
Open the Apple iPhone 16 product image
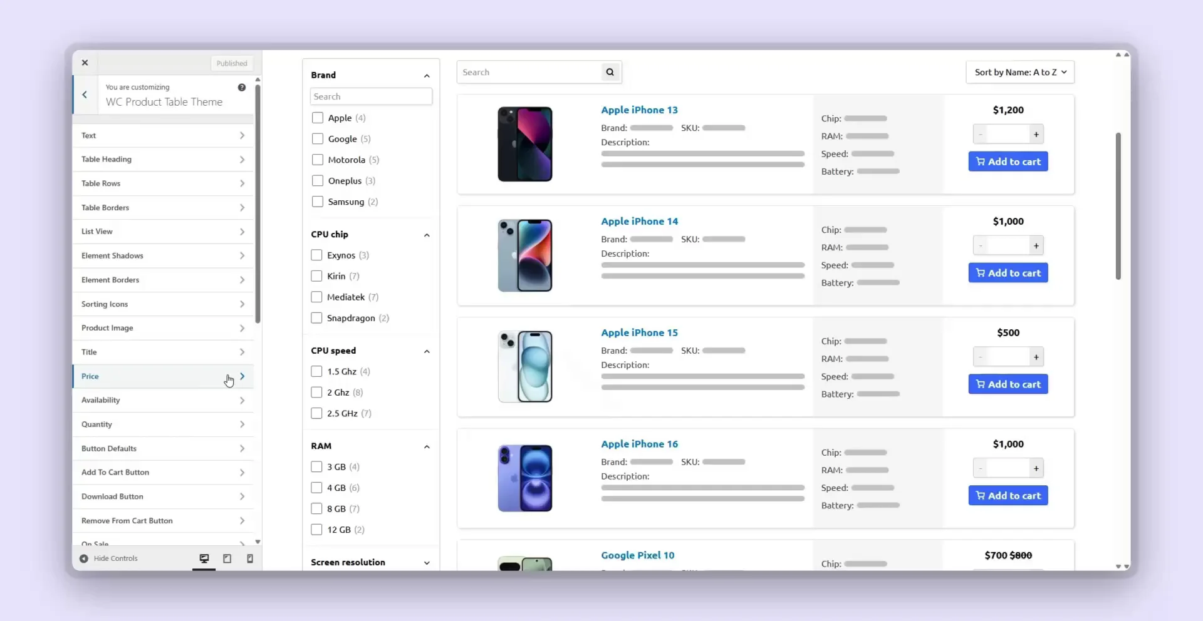[525, 478]
